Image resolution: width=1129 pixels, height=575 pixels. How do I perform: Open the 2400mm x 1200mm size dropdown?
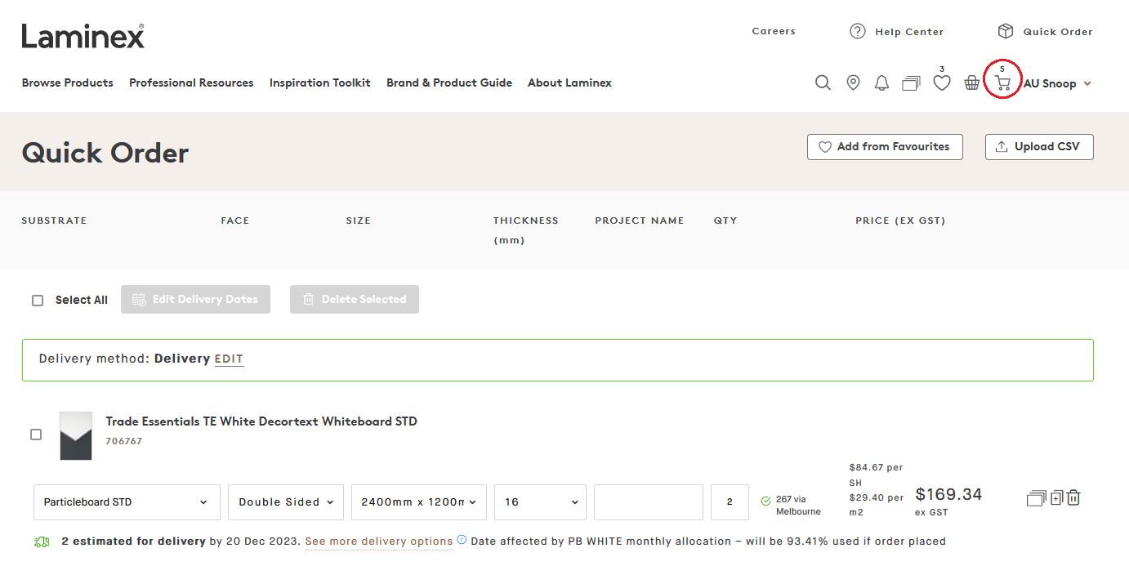coord(419,502)
